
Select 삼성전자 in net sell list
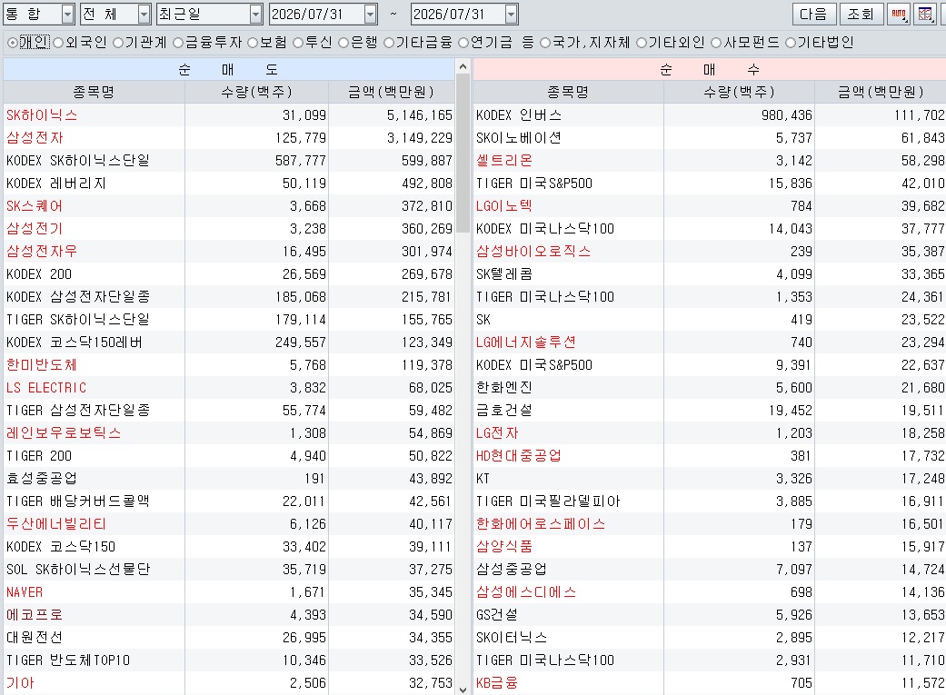click(x=229, y=137)
